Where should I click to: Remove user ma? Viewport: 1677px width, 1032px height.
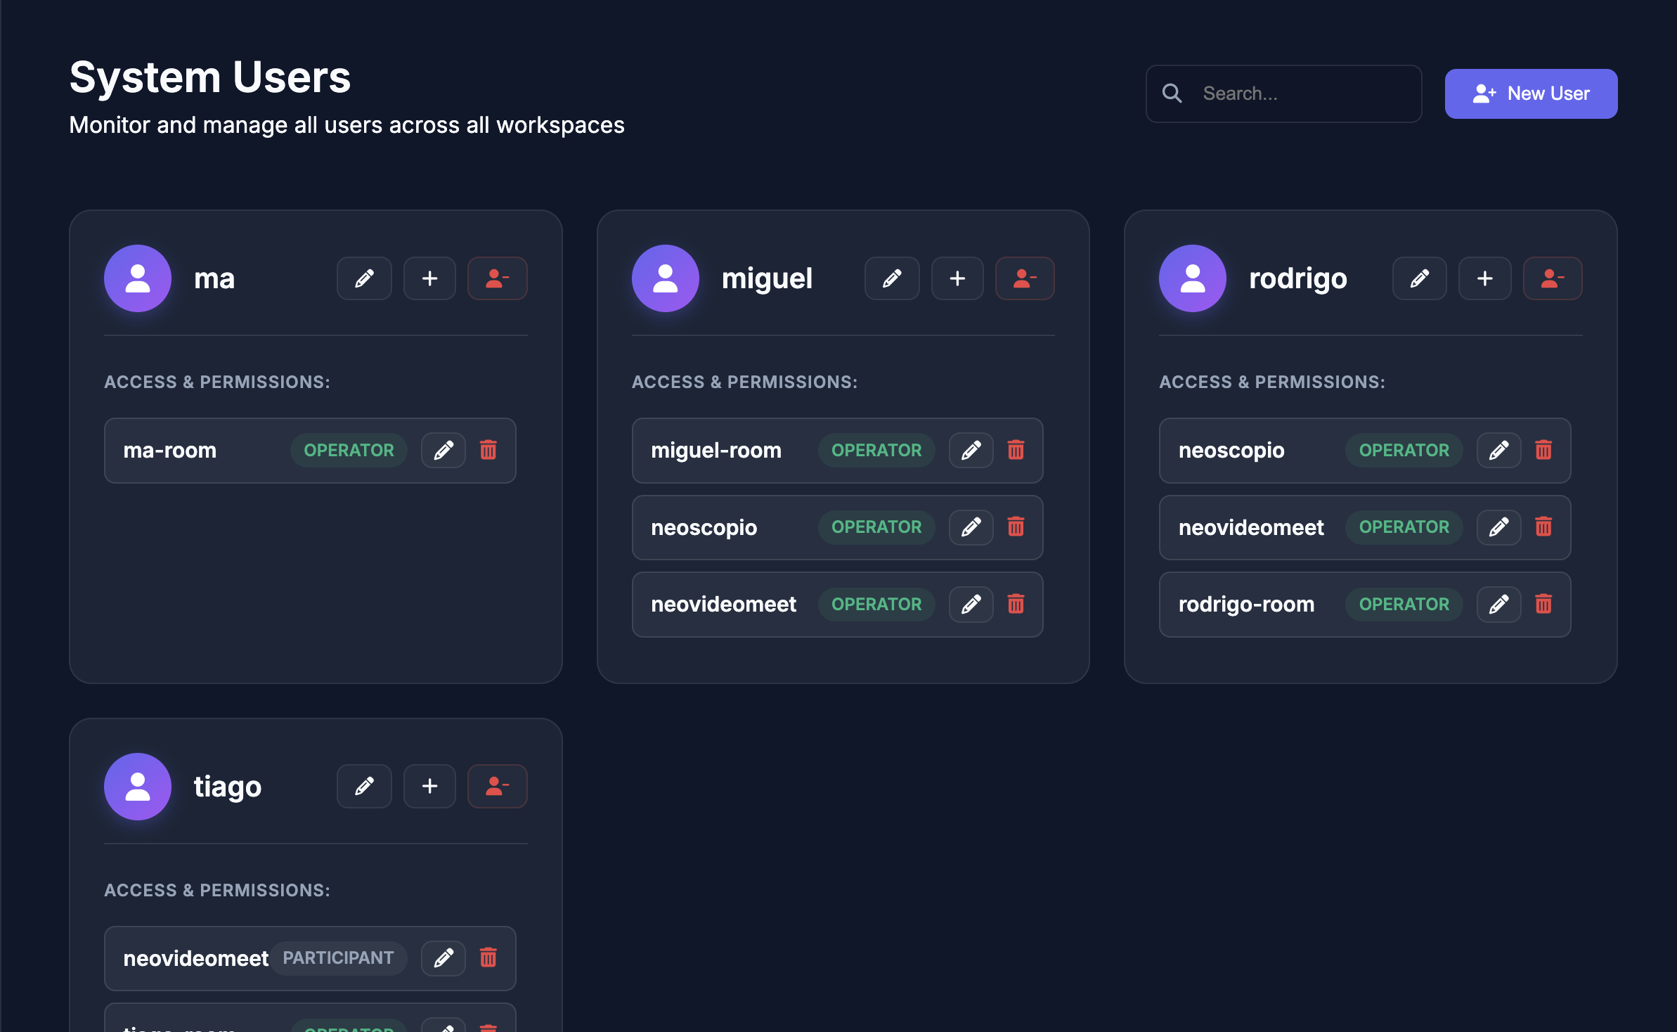click(x=498, y=278)
